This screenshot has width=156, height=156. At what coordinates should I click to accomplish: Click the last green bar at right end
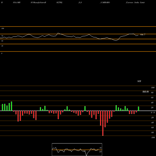click(x=139, y=109)
